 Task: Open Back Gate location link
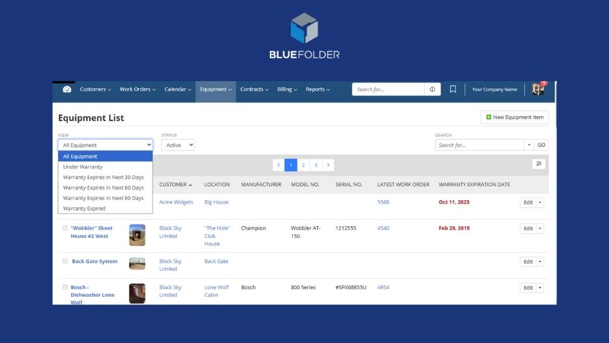pos(216,261)
